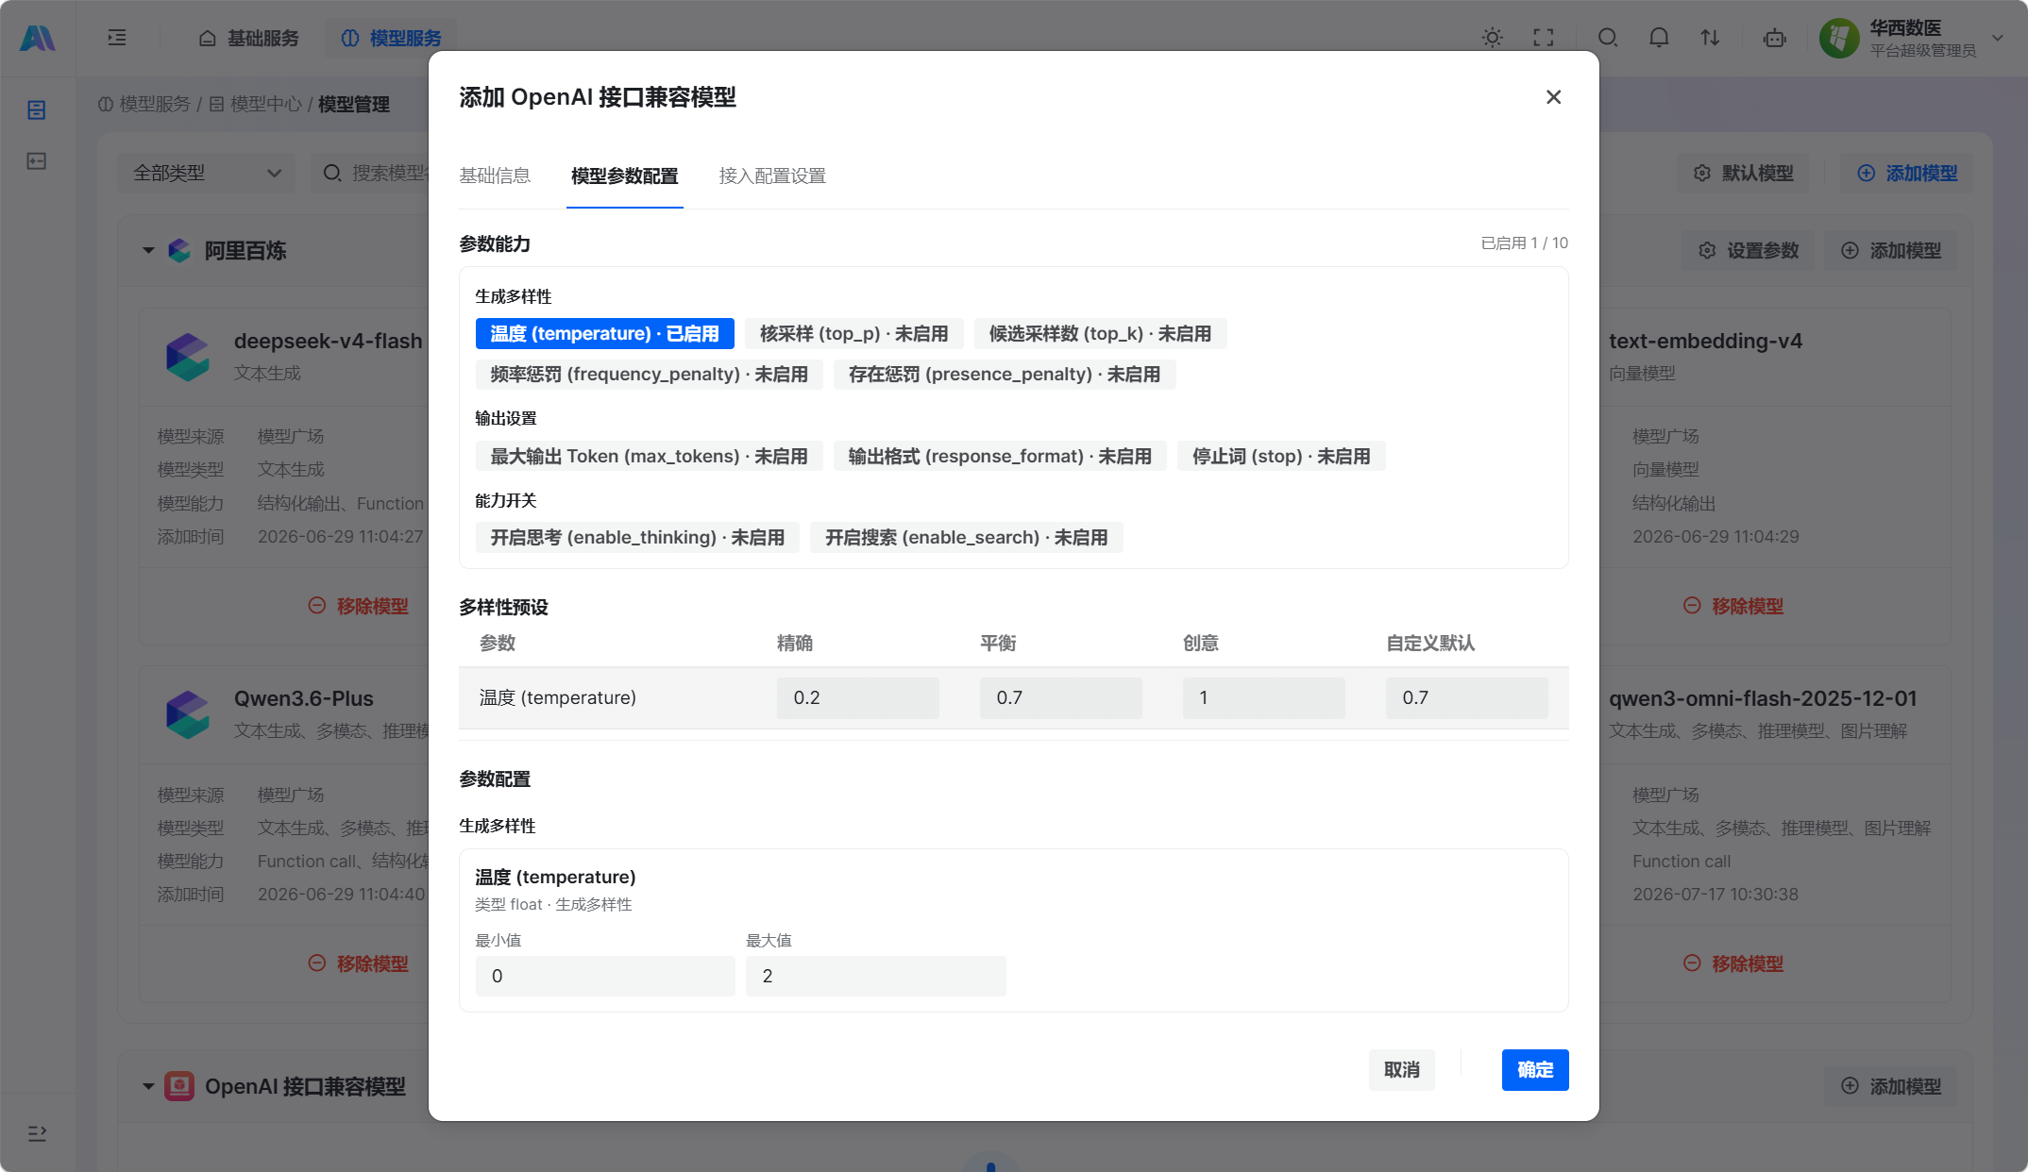Edit 精确 temperature preset field 0.2
This screenshot has height=1172, width=2028.
[x=858, y=698]
